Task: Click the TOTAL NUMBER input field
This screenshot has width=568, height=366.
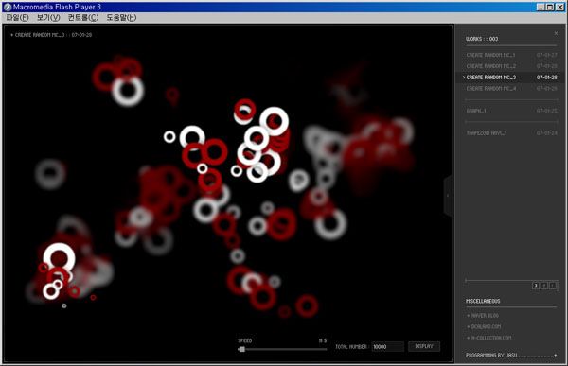Action: [x=387, y=347]
